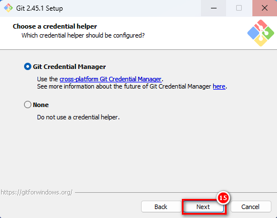Go Back to the previous setup page

(x=161, y=207)
